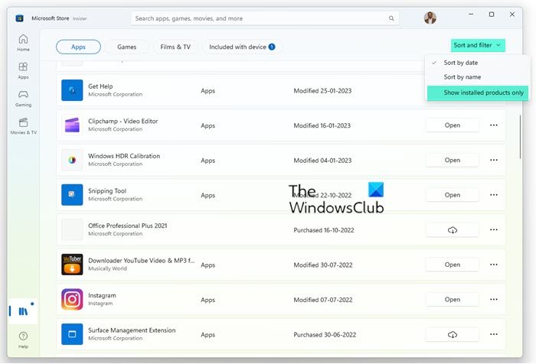Image resolution: width=536 pixels, height=364 pixels.
Task: Click Modified 30-07-2022 date text
Action: pos(323,265)
